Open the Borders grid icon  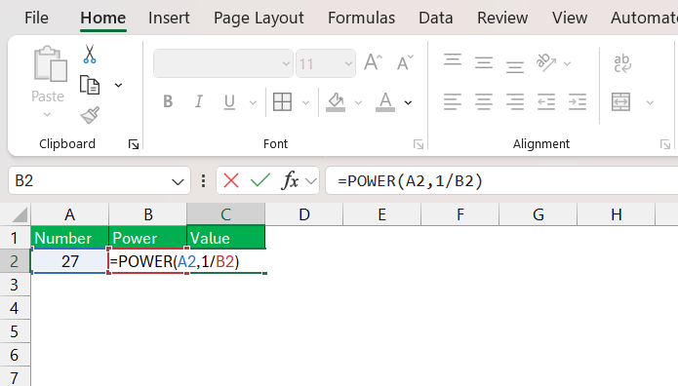coord(282,102)
